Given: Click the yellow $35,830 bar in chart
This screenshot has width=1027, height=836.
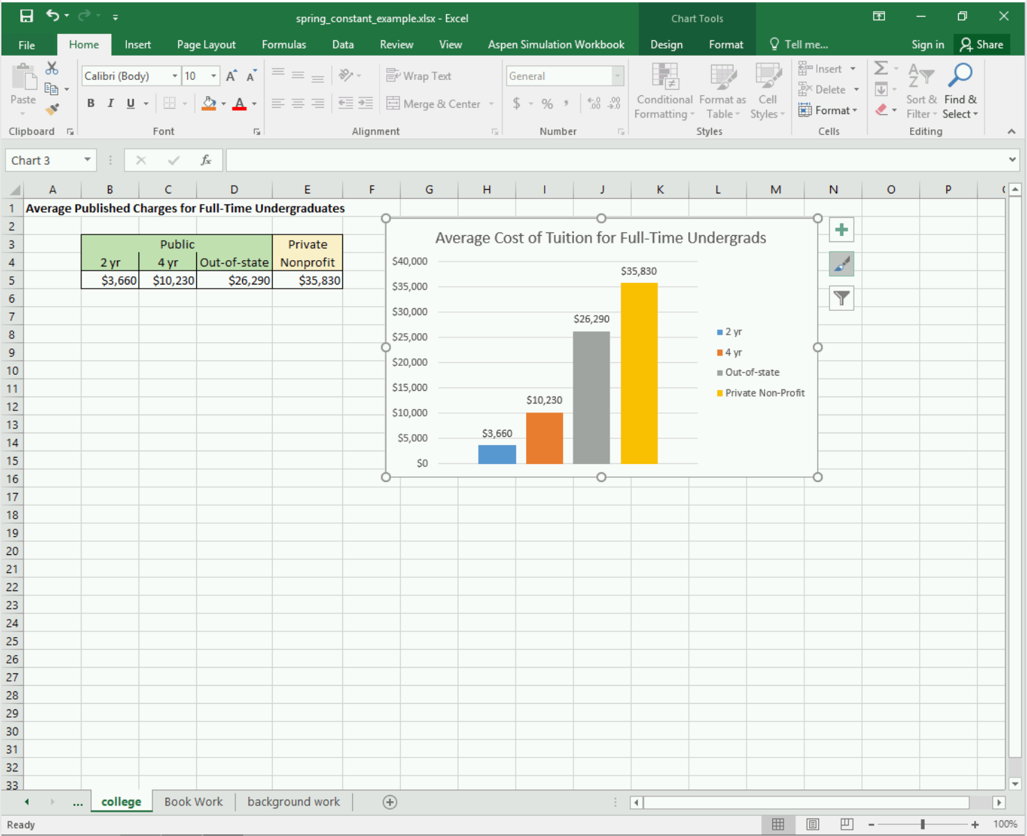Looking at the screenshot, I should point(639,373).
